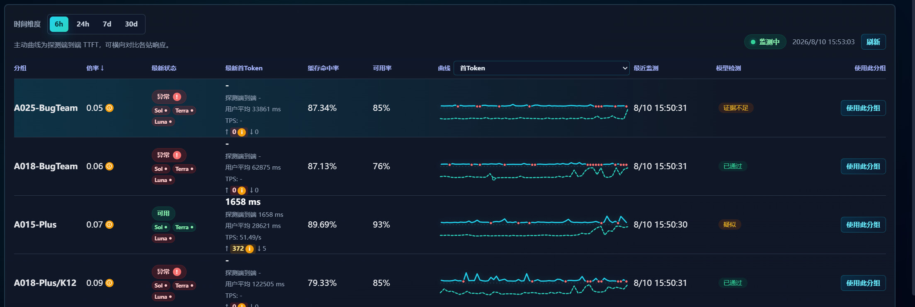Click the A018-BugTeam TTFT sparkline chart

(534, 170)
